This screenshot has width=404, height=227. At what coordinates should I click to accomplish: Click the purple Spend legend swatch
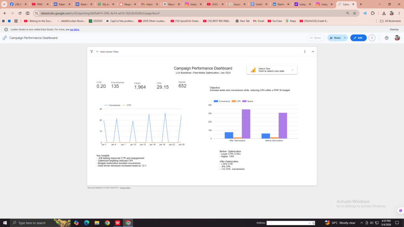244,101
